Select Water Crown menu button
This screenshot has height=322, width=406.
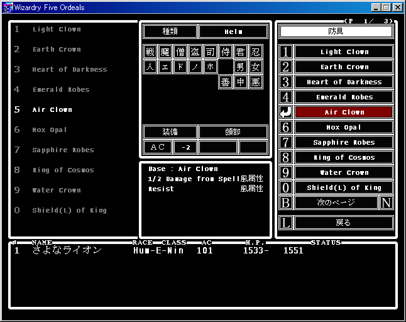point(344,172)
